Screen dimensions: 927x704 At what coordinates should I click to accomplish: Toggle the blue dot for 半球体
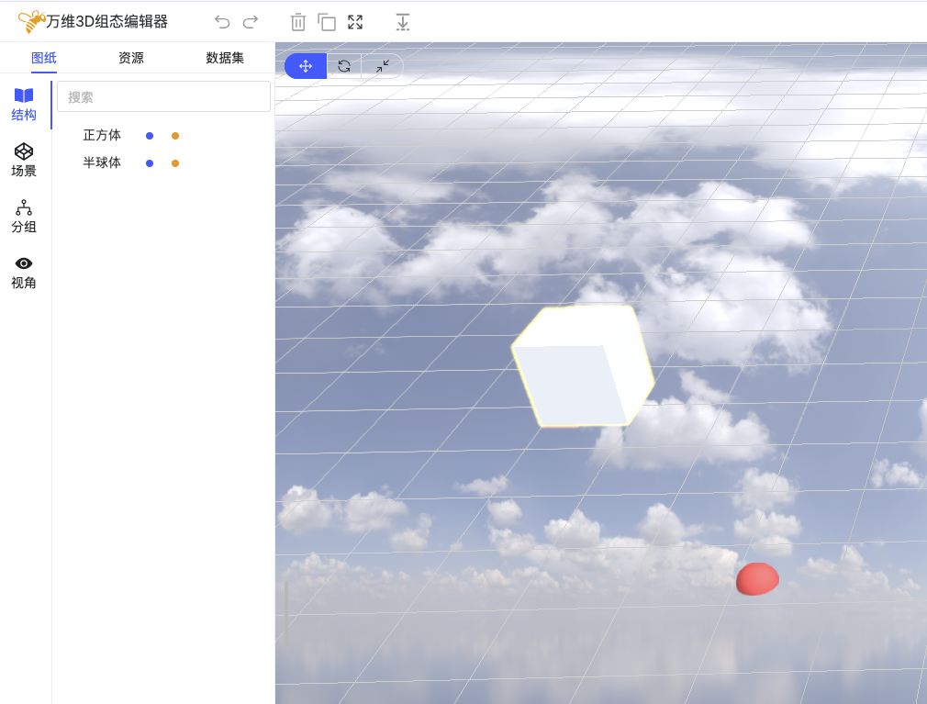150,163
